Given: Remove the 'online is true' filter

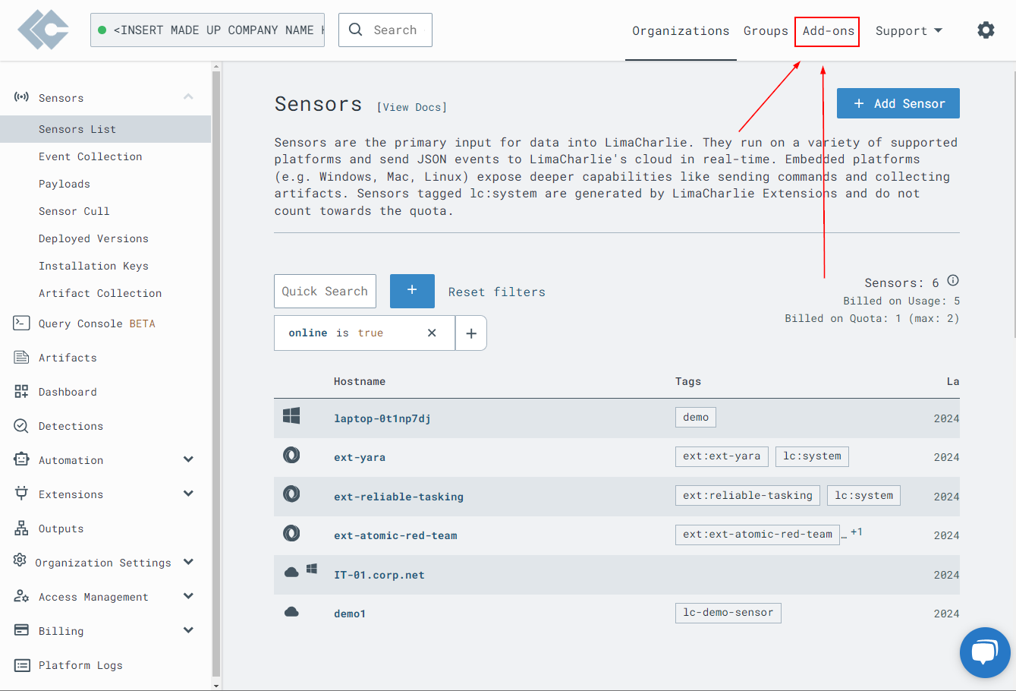Looking at the screenshot, I should tap(432, 333).
